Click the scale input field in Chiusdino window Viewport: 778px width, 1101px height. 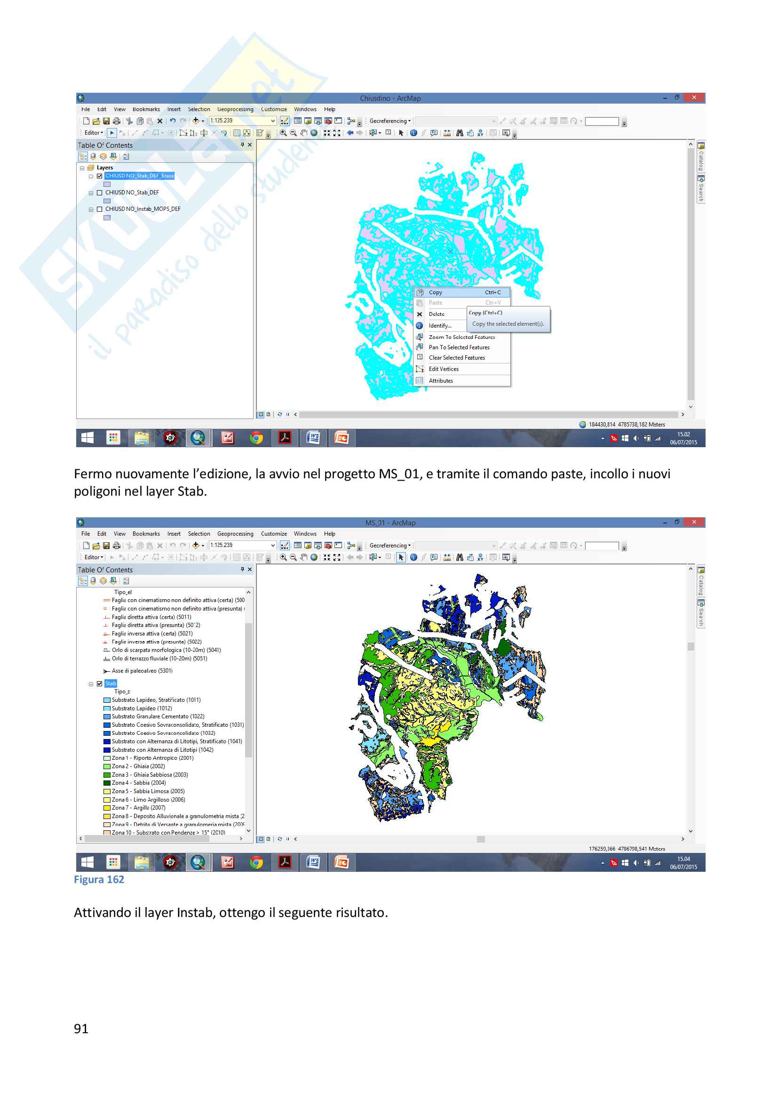239,121
